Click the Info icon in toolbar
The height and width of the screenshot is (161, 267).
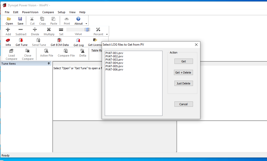[x=8, y=40]
